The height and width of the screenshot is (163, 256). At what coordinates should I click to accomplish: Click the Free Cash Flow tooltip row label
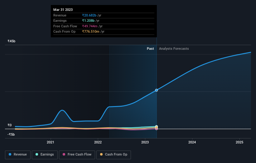point(65,26)
